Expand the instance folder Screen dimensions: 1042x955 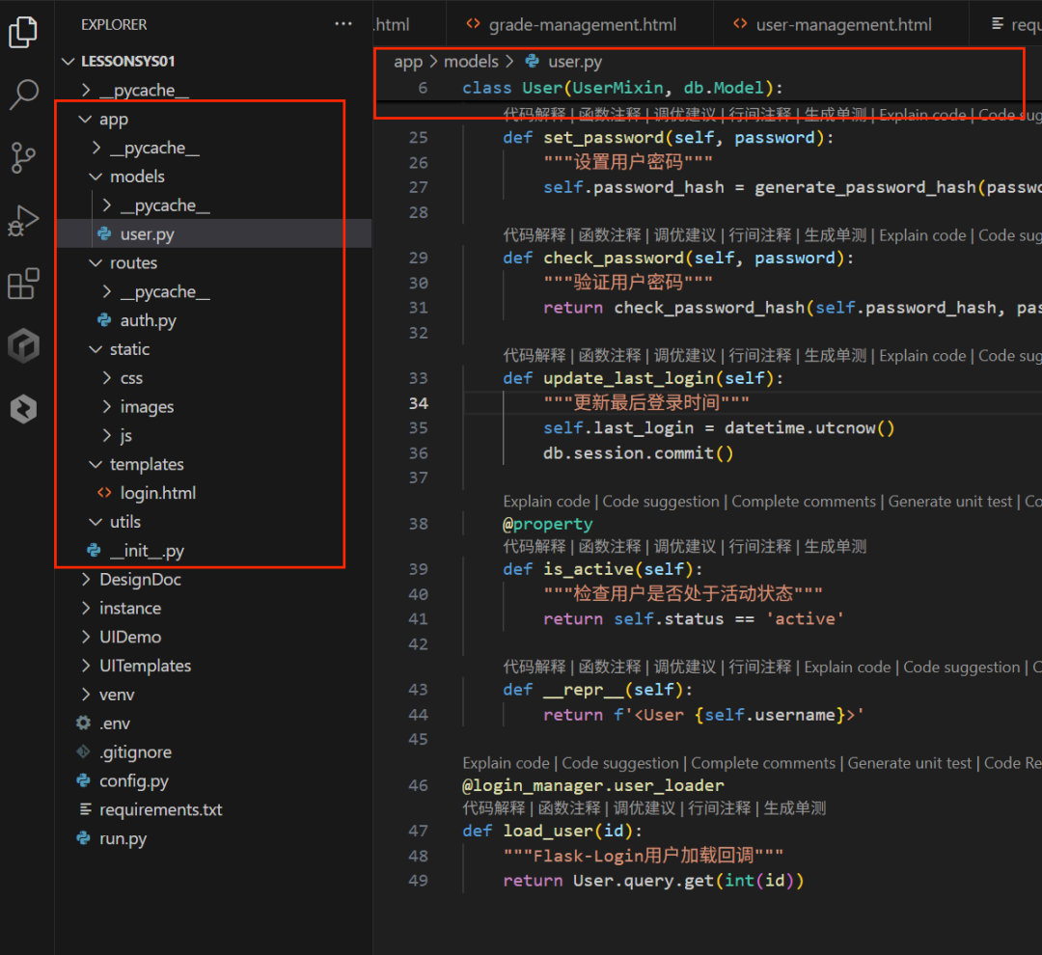[x=86, y=608]
